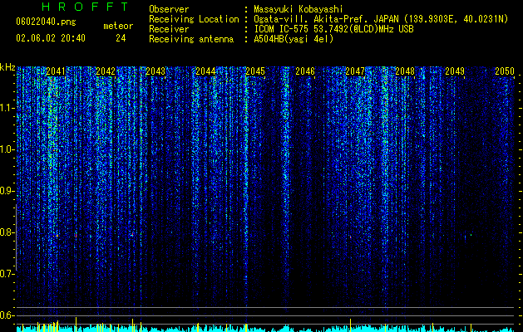Click the date 02.06.02 20:40

click(x=51, y=38)
